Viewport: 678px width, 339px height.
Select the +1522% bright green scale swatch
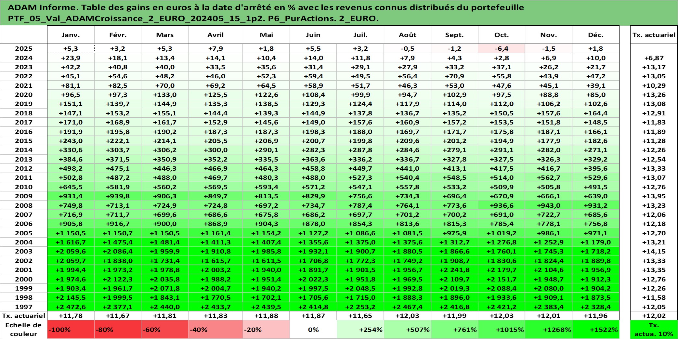[596, 330]
